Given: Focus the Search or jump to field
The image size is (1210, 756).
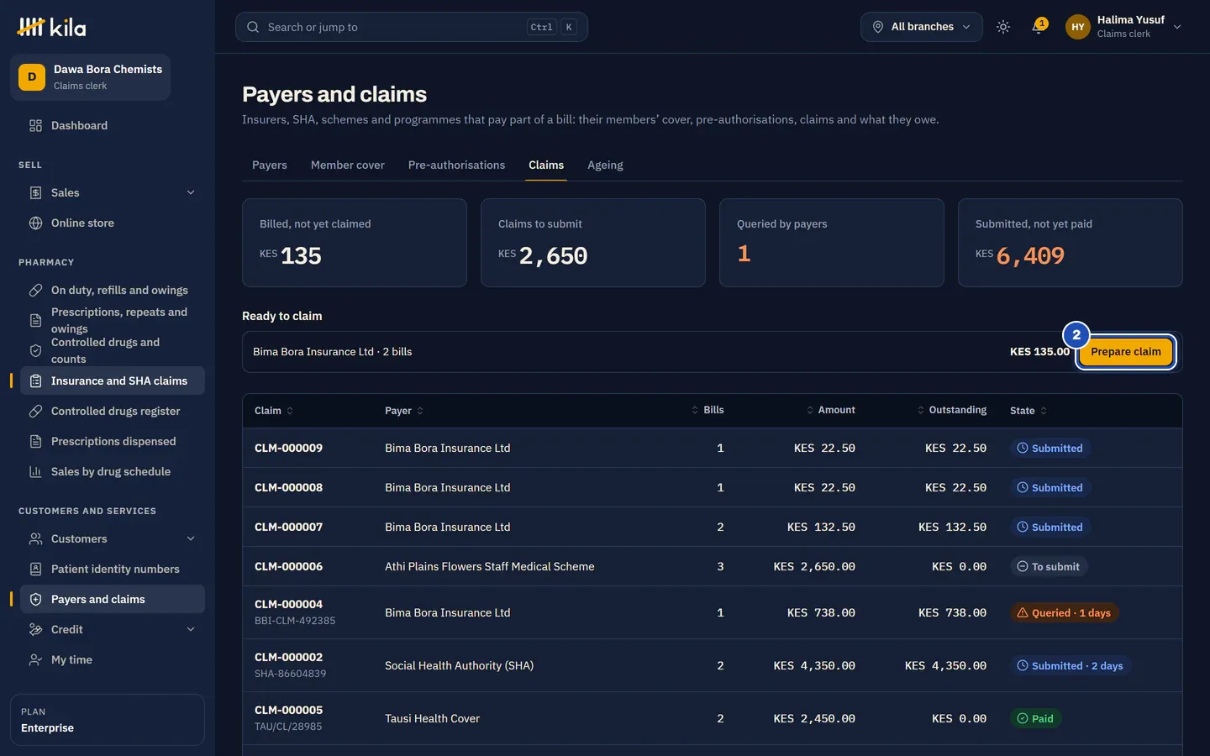Looking at the screenshot, I should [x=412, y=27].
